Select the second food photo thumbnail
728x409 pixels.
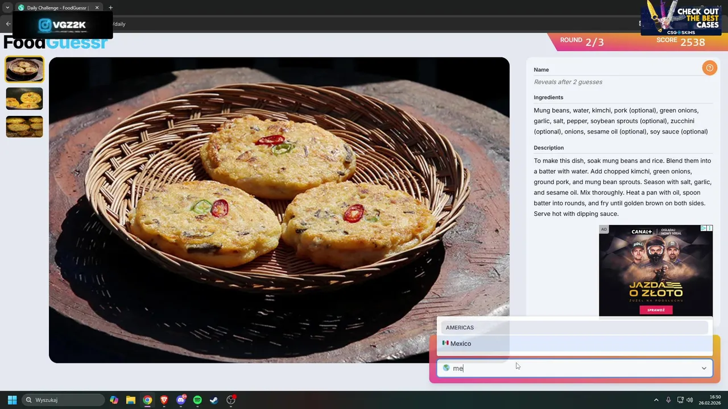(x=24, y=99)
